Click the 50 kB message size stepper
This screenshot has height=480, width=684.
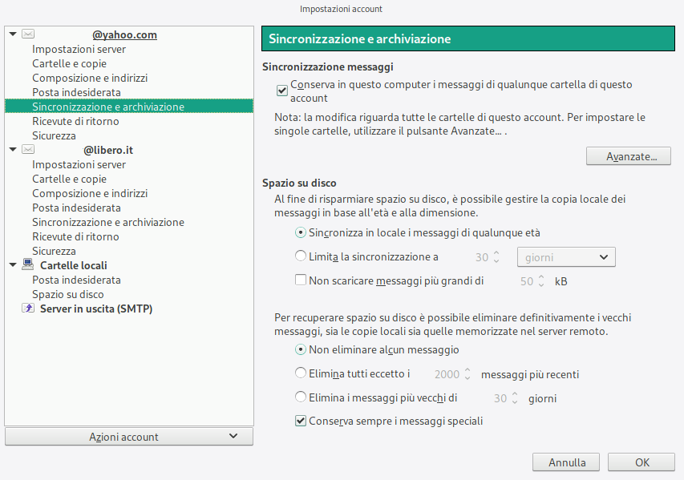(541, 280)
